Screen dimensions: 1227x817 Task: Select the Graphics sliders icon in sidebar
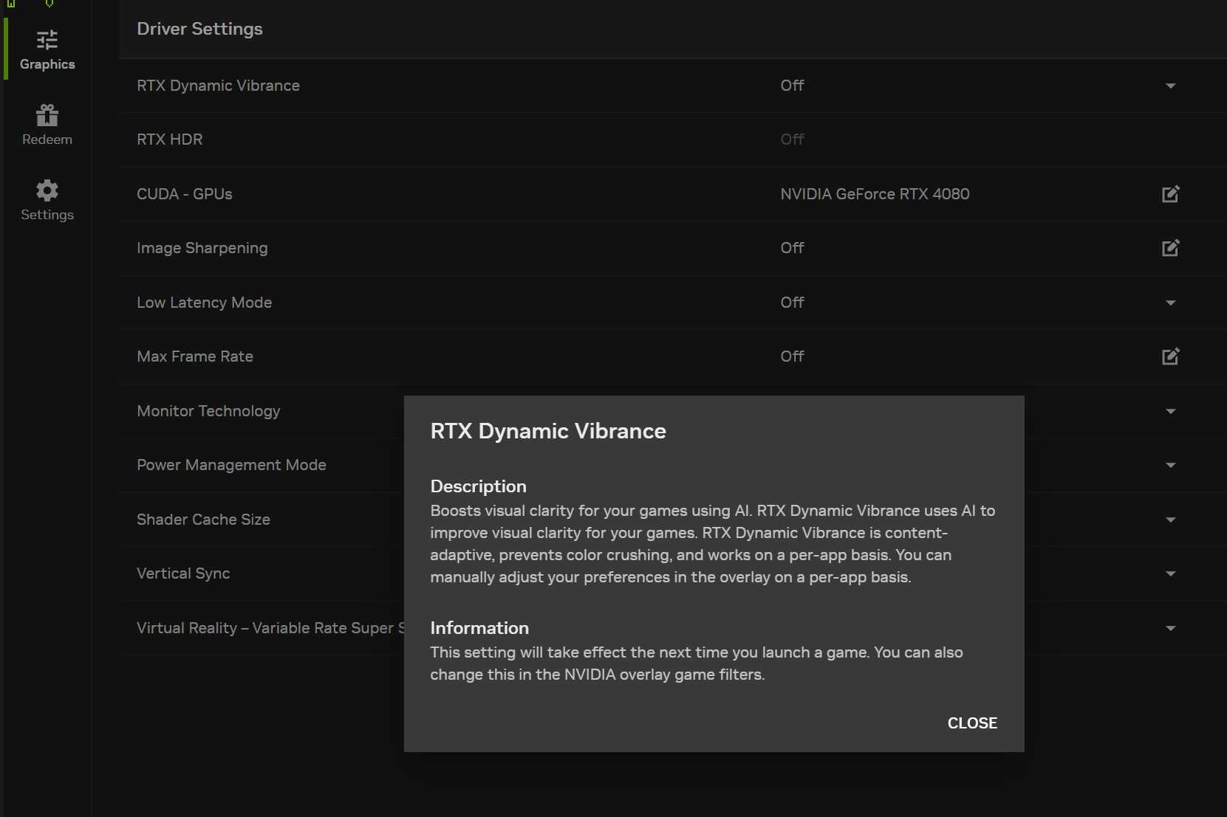[x=47, y=41]
